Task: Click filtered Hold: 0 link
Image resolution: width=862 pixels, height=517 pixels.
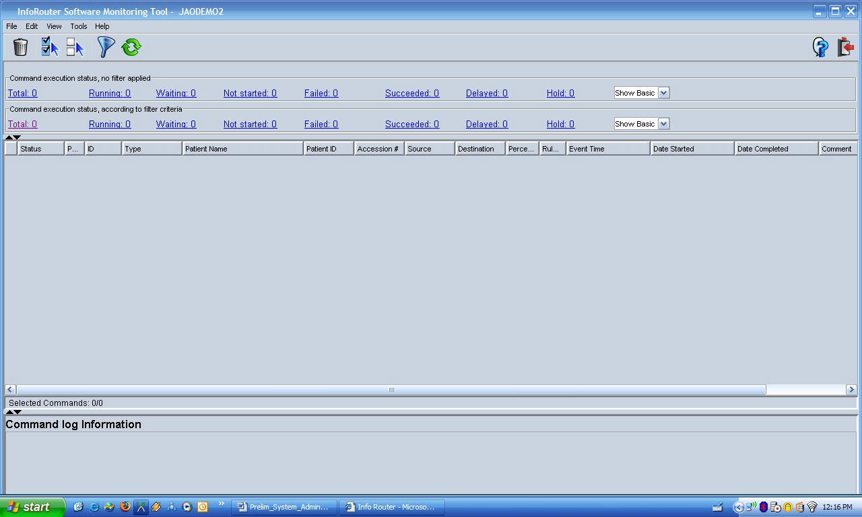Action: (x=560, y=124)
